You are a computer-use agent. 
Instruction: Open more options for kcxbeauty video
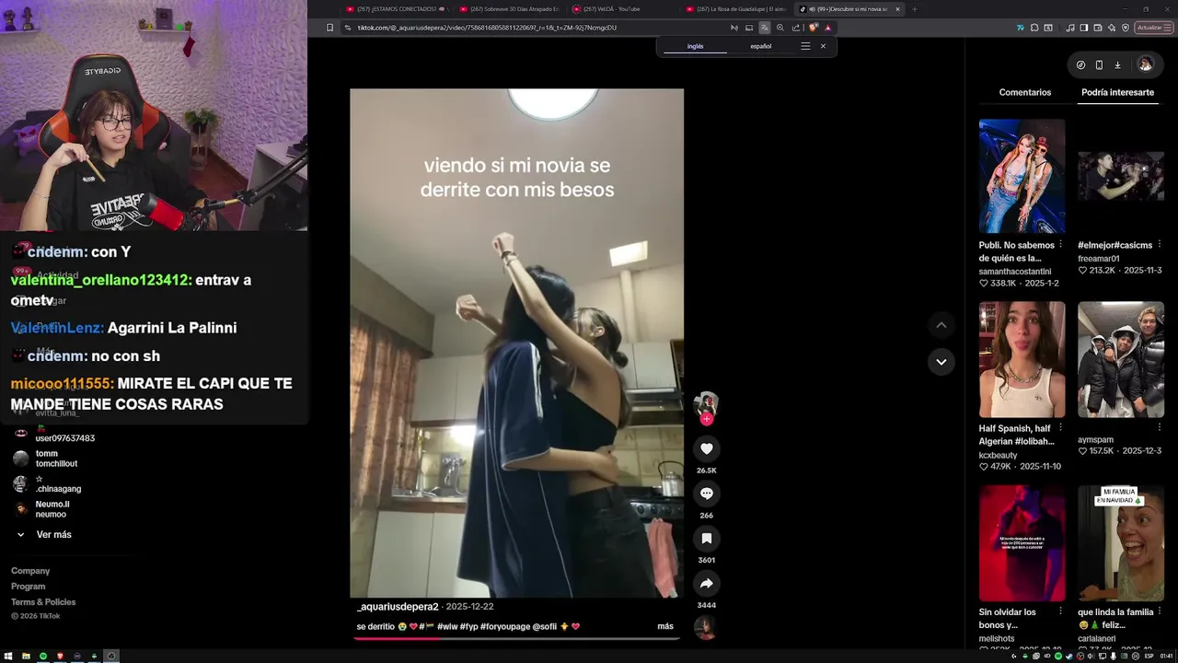click(1060, 428)
